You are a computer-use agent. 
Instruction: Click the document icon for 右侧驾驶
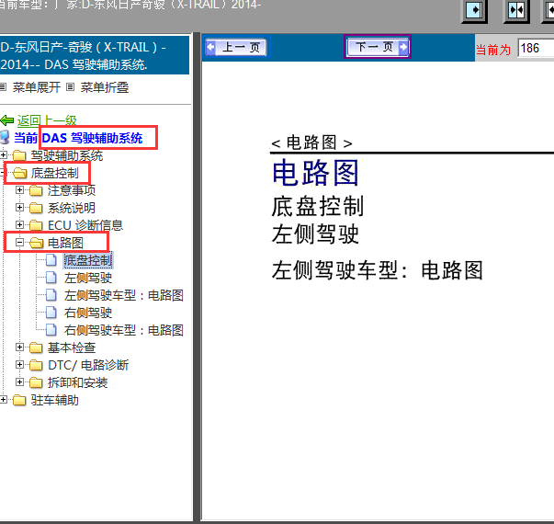[x=51, y=312]
